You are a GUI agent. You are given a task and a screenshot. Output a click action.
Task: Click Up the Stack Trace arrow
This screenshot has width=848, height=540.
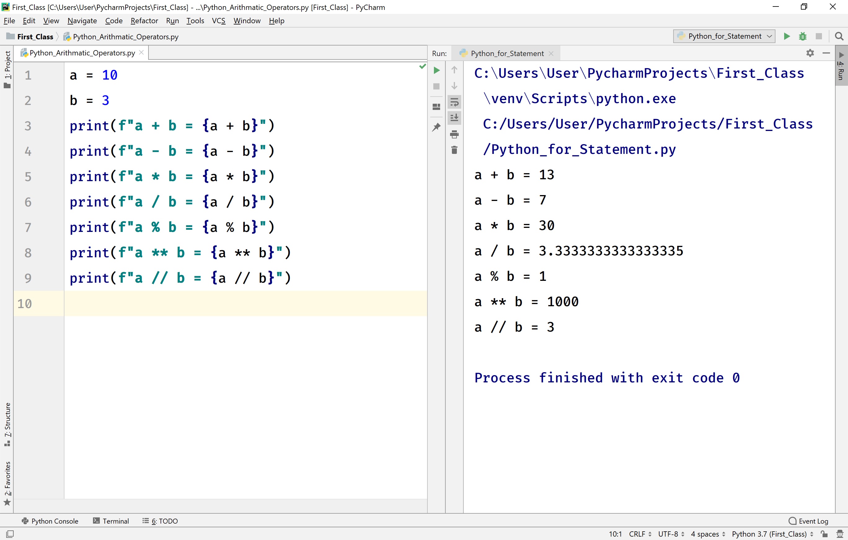454,70
